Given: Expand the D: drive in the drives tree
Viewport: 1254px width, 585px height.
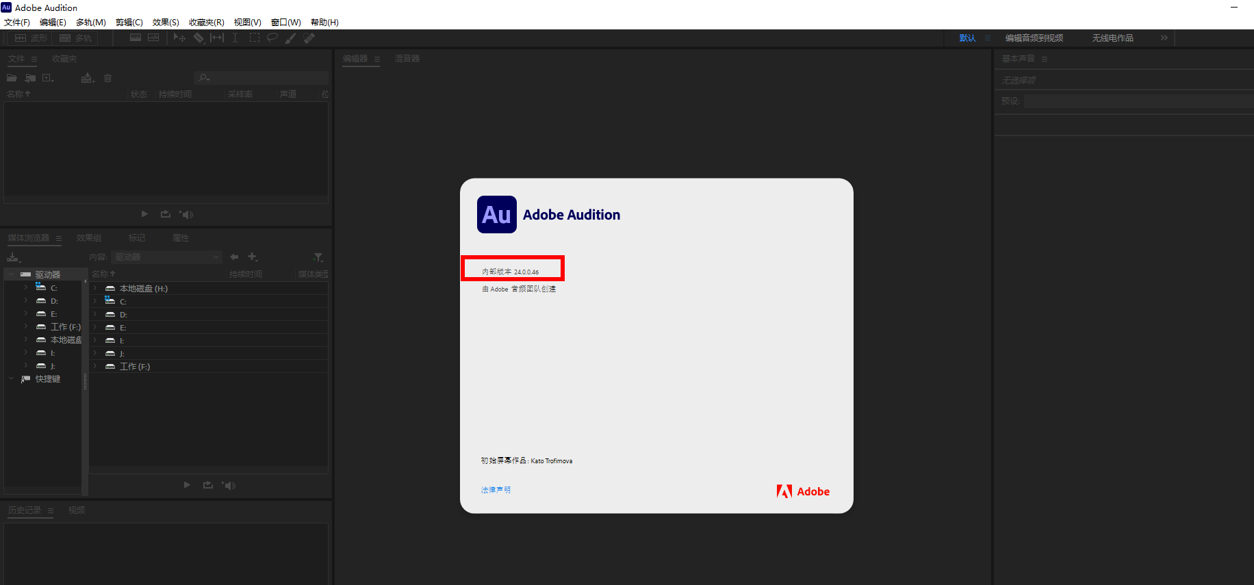Looking at the screenshot, I should (x=26, y=300).
